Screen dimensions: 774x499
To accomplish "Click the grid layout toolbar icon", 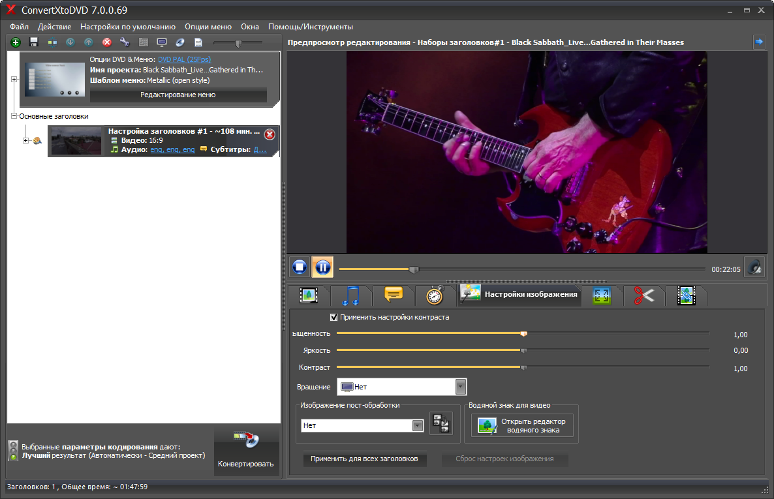I will pos(144,42).
